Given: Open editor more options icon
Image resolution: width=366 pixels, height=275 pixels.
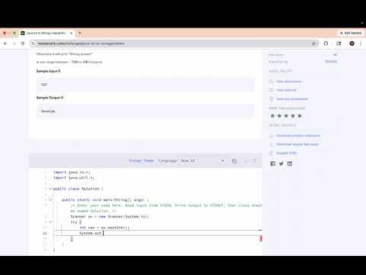Looking at the screenshot, I should (255, 161).
